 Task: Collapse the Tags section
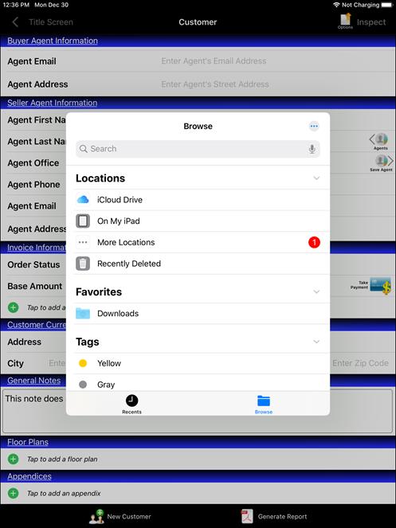coord(316,342)
